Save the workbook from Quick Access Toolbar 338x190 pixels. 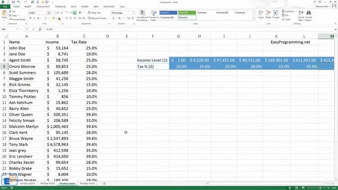(13, 2)
